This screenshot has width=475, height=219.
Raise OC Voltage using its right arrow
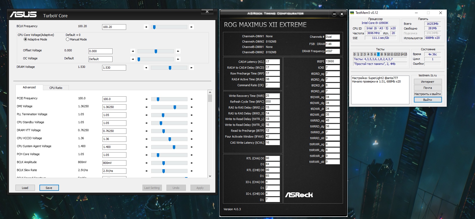tap(178, 59)
